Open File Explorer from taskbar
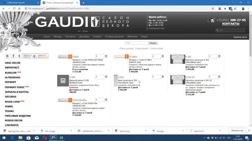 [20, 138]
